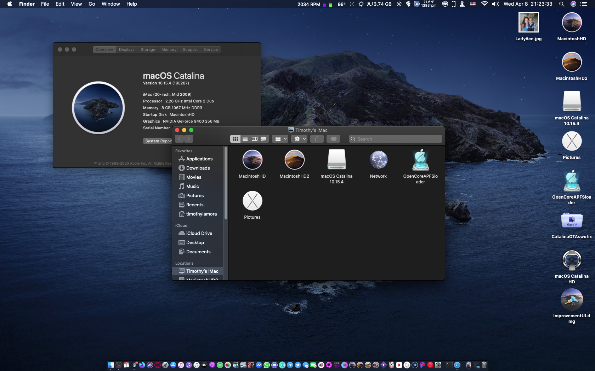Switch to Memory tab in About This Mac
The width and height of the screenshot is (595, 371).
click(x=169, y=49)
